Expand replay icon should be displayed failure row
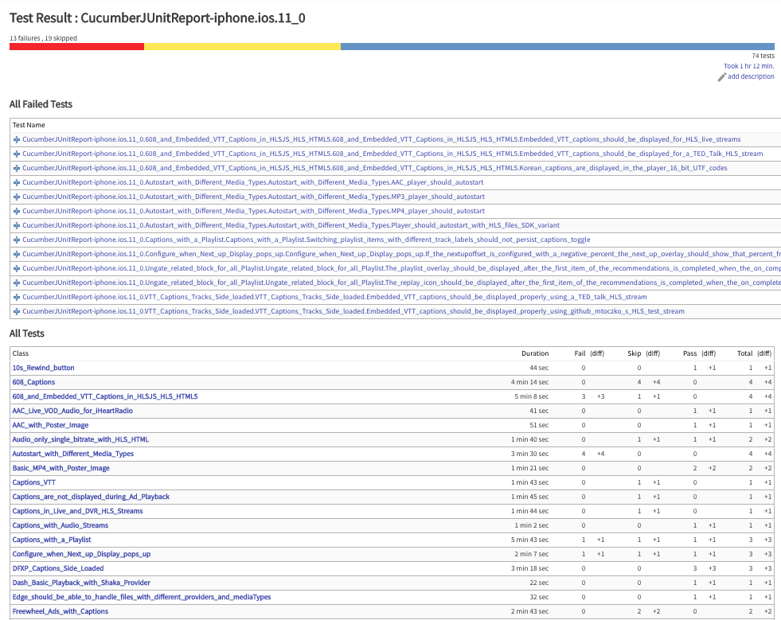The image size is (781, 620). (17, 283)
